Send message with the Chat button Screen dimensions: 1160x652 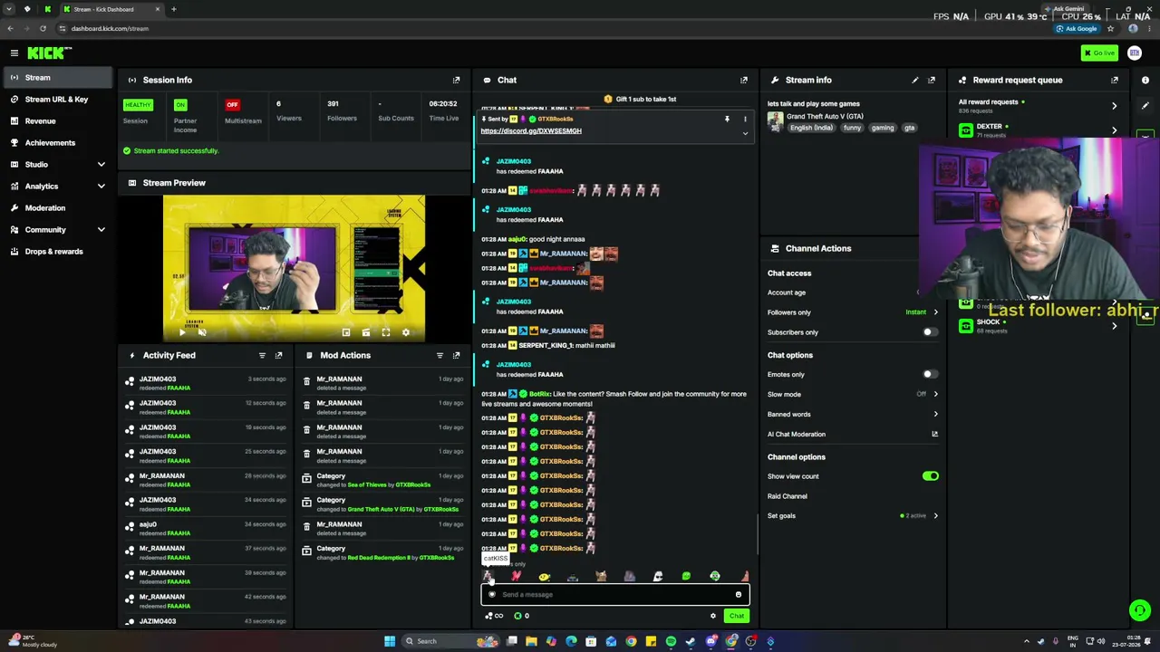[x=736, y=616]
